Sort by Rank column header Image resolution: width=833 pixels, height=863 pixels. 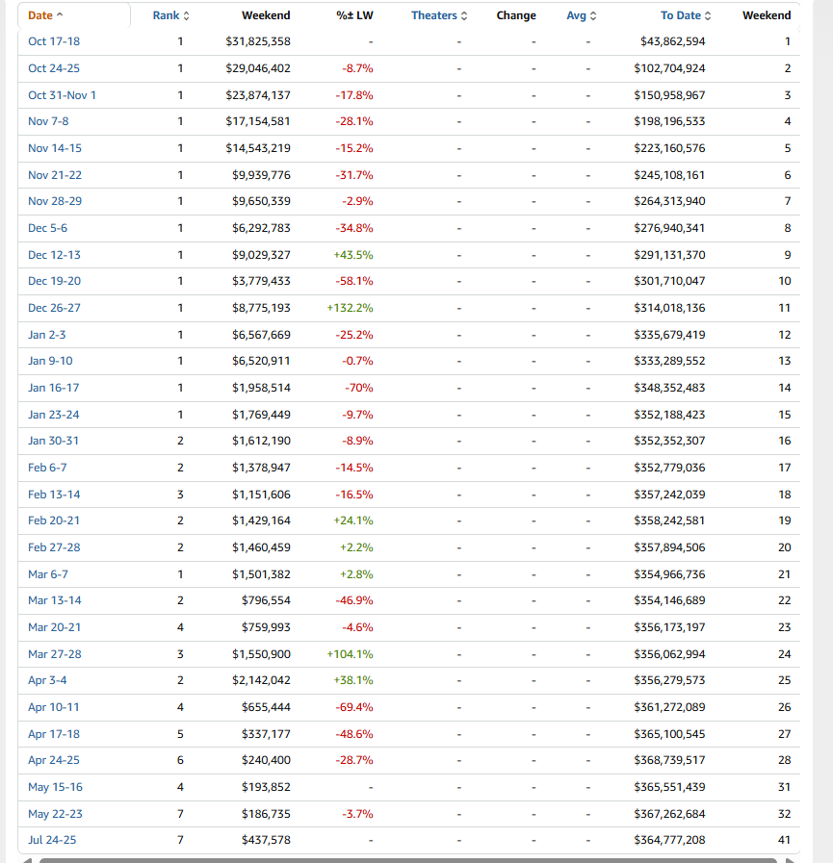[x=166, y=15]
